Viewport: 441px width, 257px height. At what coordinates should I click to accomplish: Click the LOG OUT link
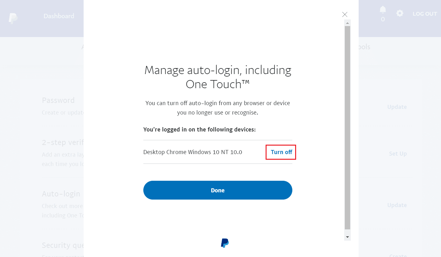tap(425, 14)
